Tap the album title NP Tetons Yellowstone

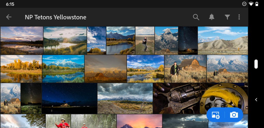point(56,17)
